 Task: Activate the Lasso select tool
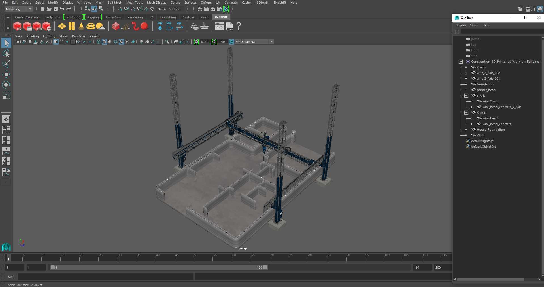click(x=6, y=53)
